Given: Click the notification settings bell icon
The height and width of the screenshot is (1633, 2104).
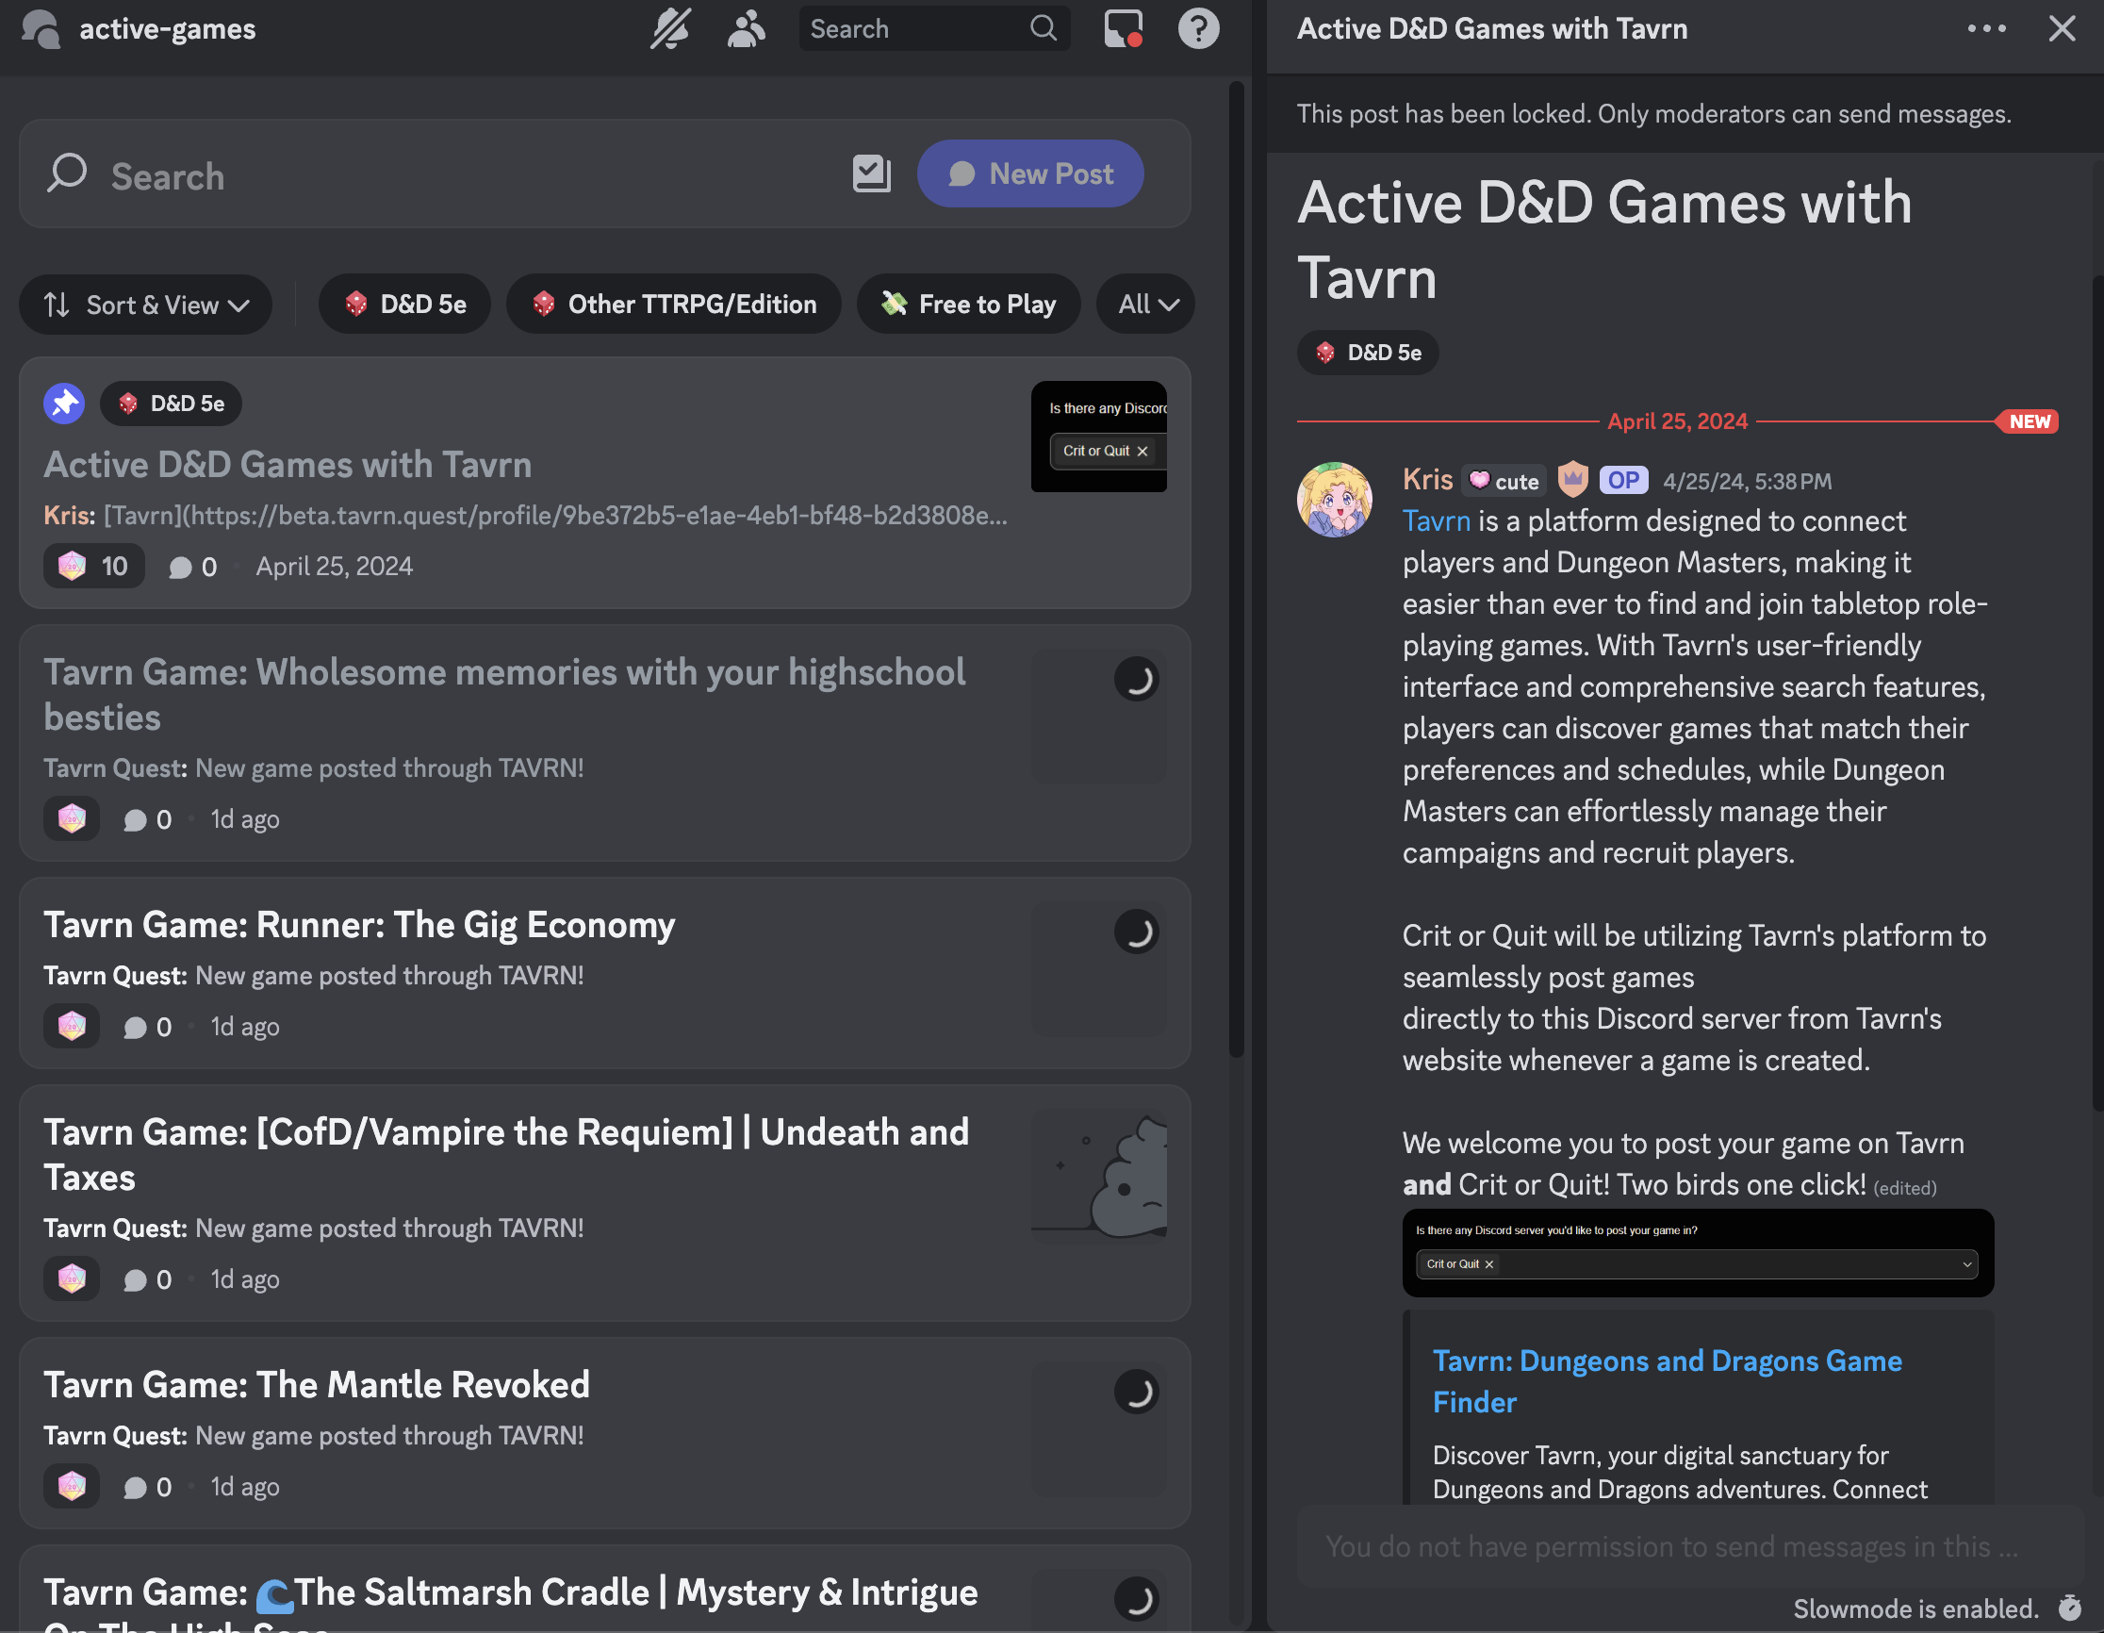Looking at the screenshot, I should click(669, 29).
